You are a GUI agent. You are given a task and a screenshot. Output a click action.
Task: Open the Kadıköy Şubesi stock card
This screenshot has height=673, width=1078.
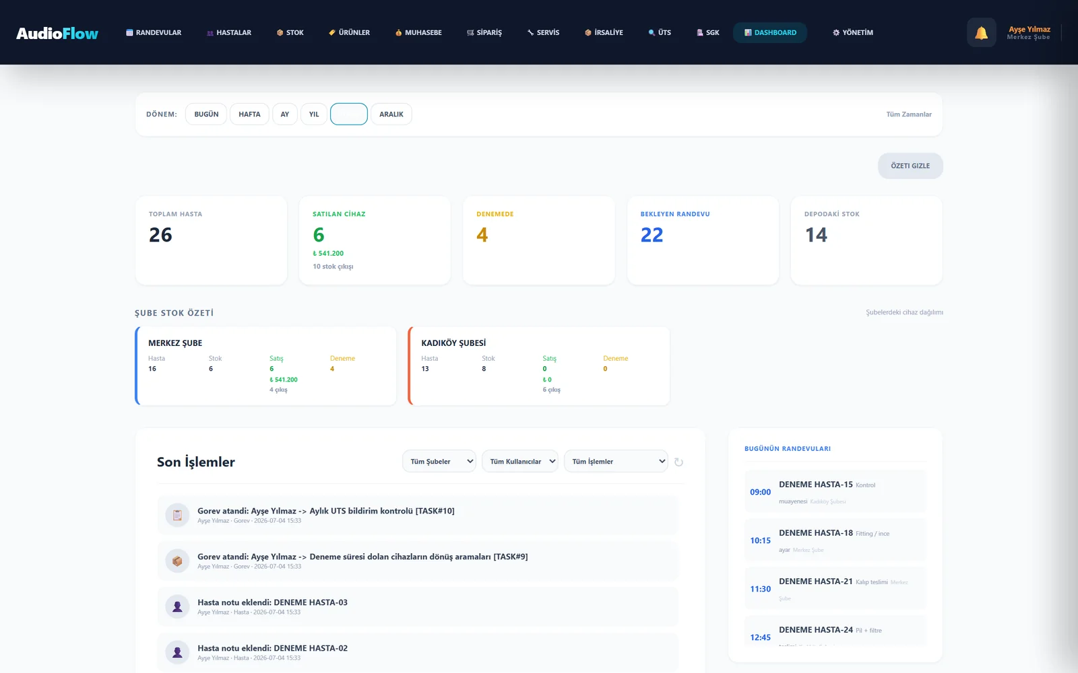pyautogui.click(x=539, y=366)
